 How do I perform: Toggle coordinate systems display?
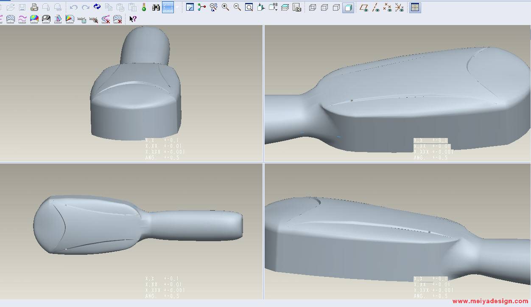(400, 7)
